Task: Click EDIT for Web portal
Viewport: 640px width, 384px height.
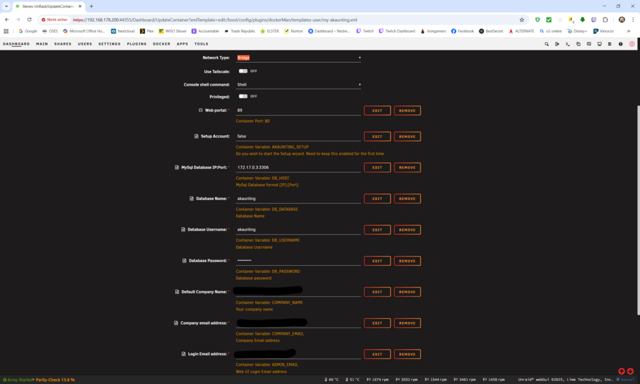Action: click(377, 111)
